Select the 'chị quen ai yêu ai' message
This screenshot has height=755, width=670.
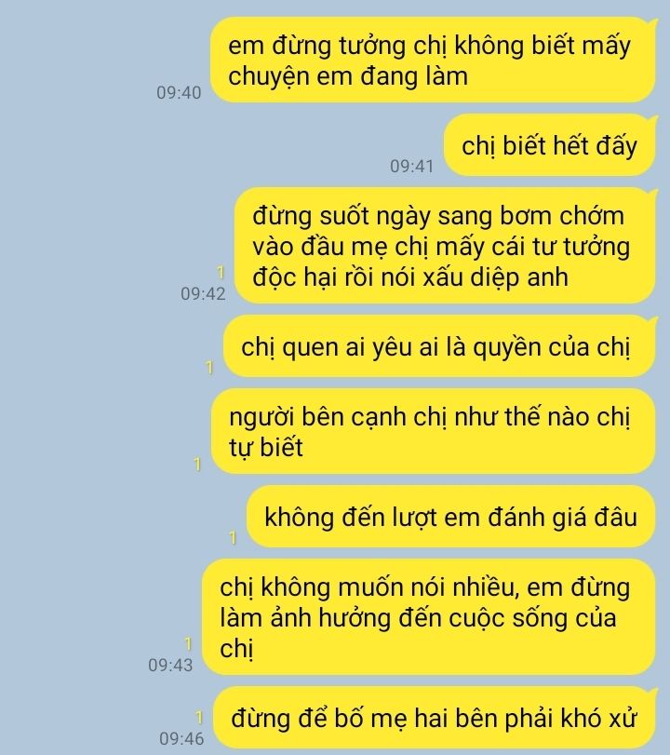coord(440,346)
